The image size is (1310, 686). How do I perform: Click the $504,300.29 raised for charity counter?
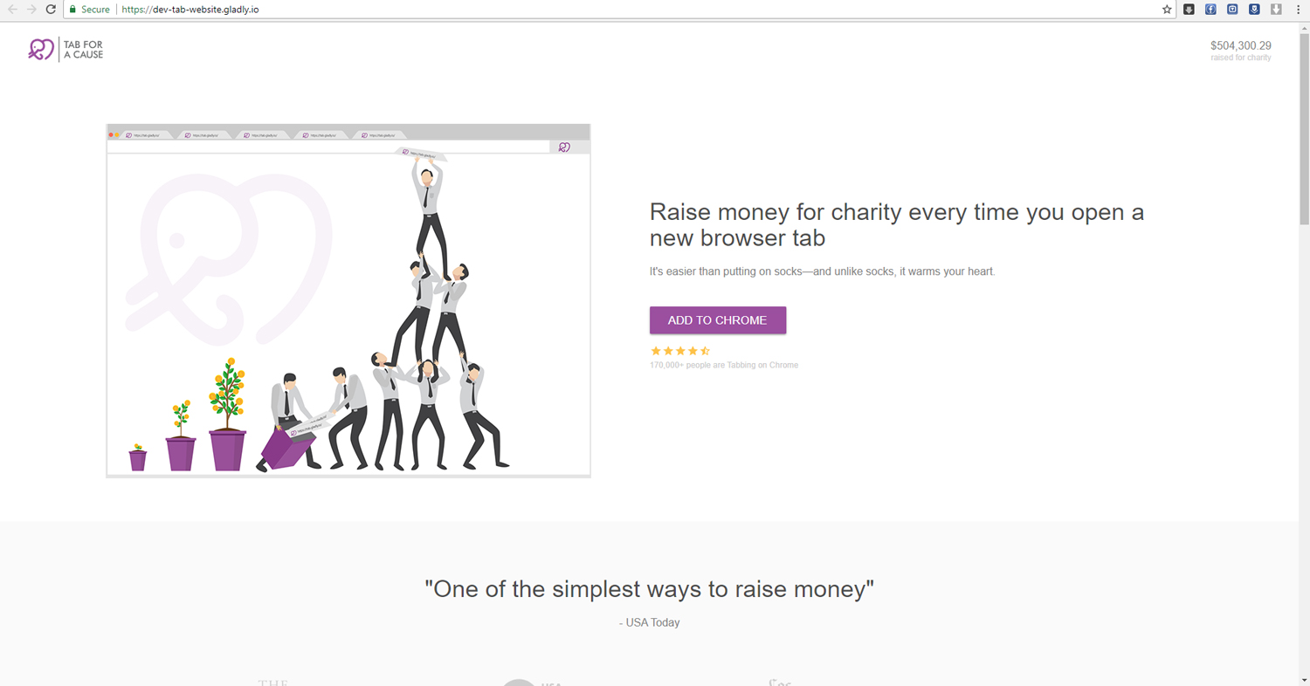(x=1240, y=50)
